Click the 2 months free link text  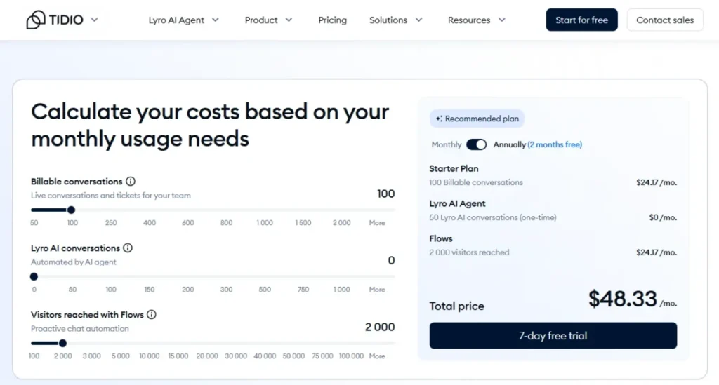555,144
